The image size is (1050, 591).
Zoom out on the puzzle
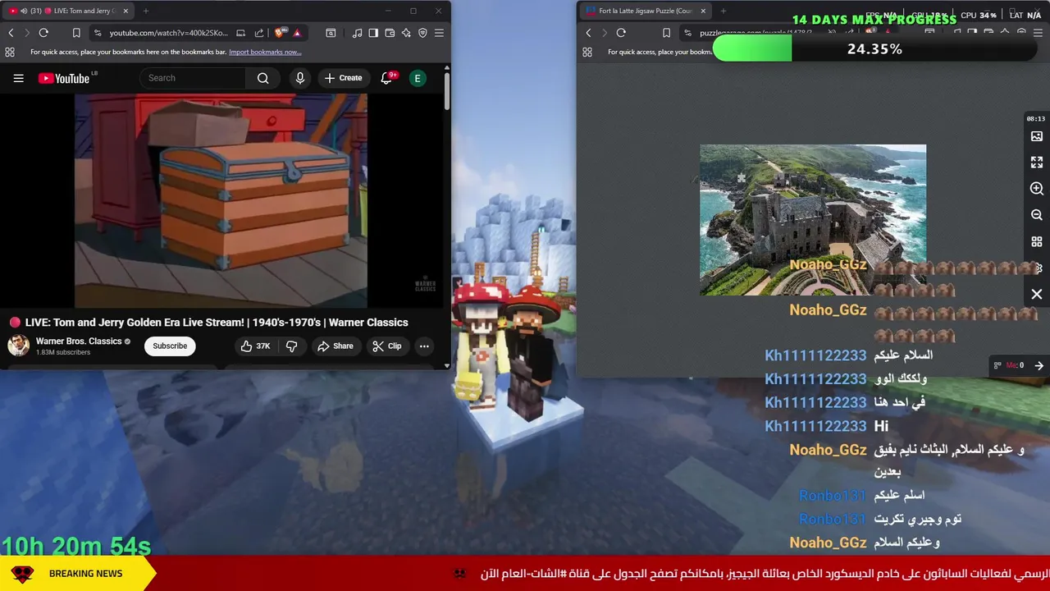pos(1037,215)
